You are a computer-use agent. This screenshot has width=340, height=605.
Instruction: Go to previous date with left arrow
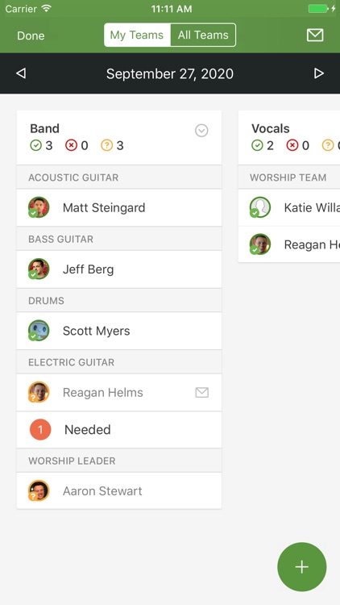(x=21, y=73)
